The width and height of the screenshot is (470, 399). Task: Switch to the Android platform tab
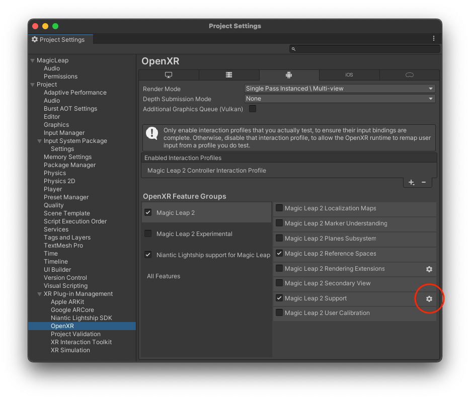point(289,75)
